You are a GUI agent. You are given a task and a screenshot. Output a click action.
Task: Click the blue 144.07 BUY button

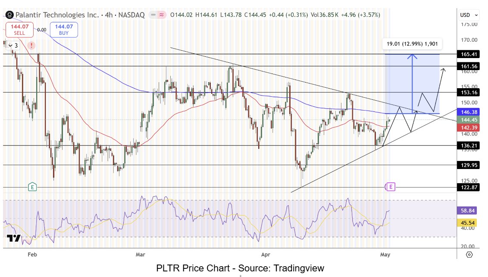(x=64, y=30)
